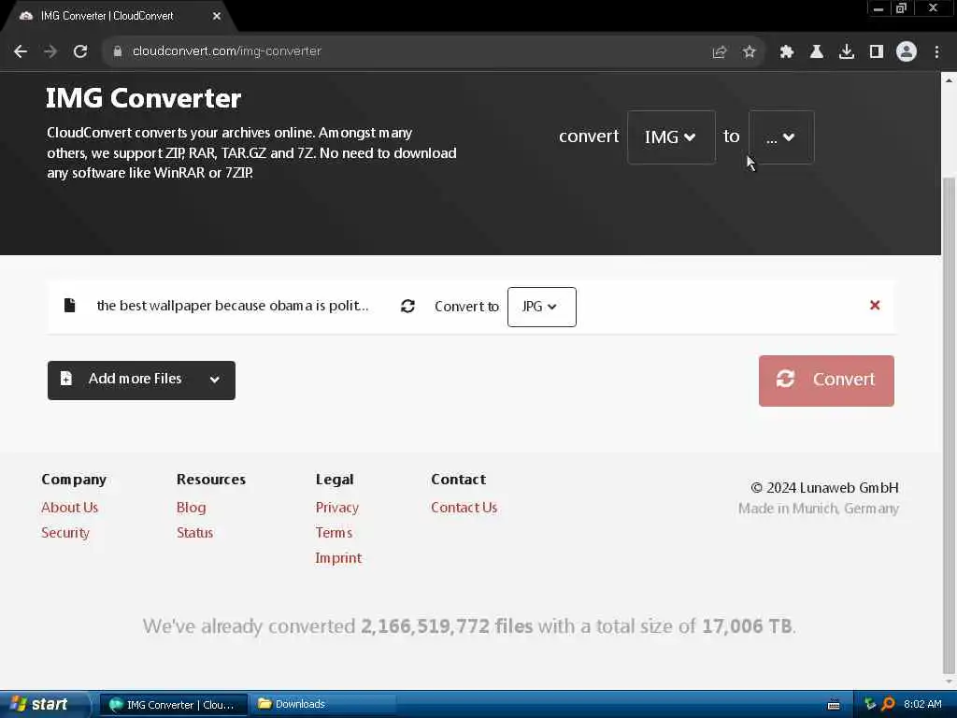Close the IMG Converter tab
This screenshot has height=718, width=957.
pos(217,17)
